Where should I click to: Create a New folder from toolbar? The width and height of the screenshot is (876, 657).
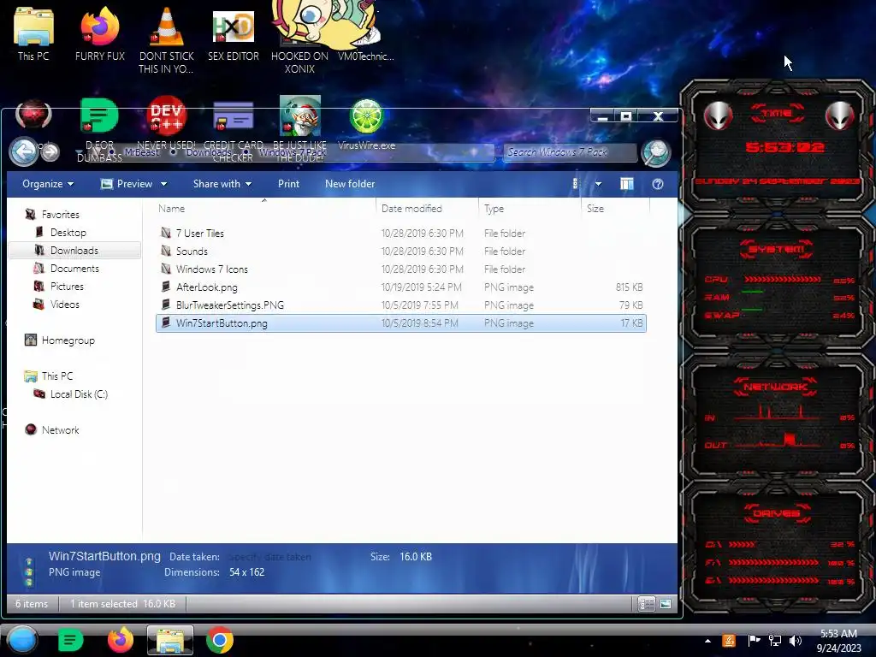[x=350, y=184]
